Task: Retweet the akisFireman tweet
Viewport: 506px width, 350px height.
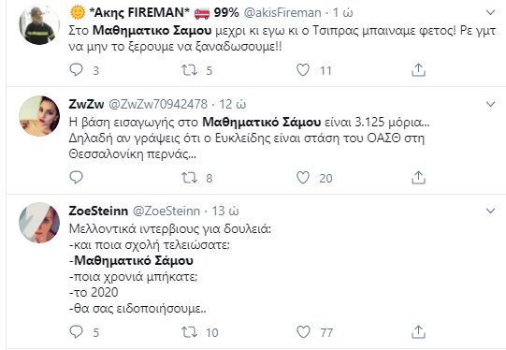Action: [189, 70]
